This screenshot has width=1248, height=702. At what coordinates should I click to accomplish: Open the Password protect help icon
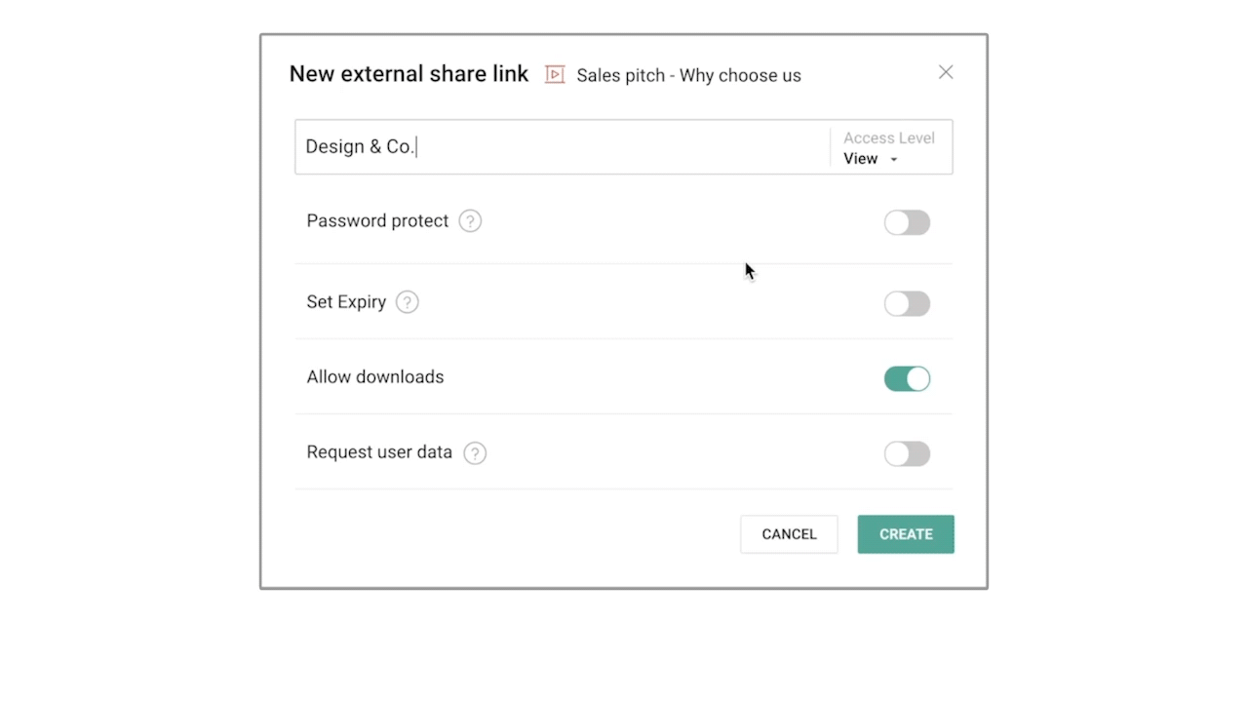click(x=470, y=221)
